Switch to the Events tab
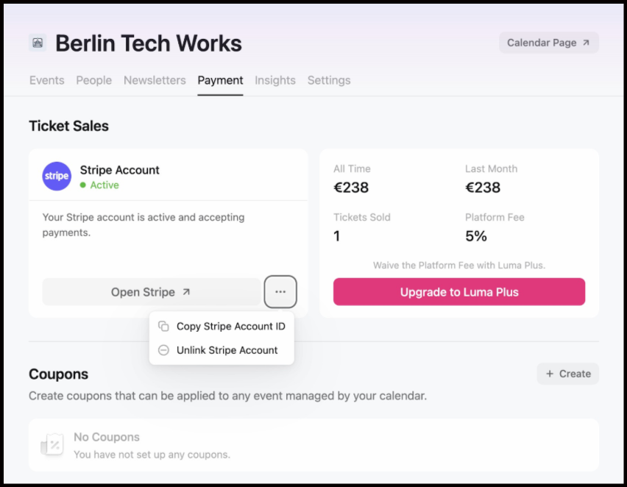The height and width of the screenshot is (487, 627). pyautogui.click(x=46, y=80)
